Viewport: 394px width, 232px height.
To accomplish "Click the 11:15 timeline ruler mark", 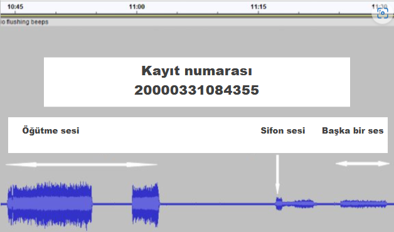I will [258, 7].
